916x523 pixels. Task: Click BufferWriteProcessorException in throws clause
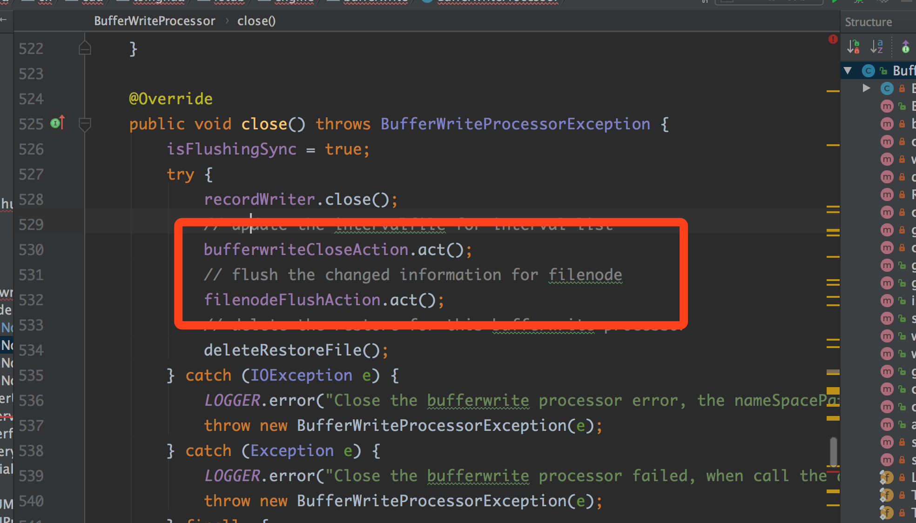pos(515,124)
